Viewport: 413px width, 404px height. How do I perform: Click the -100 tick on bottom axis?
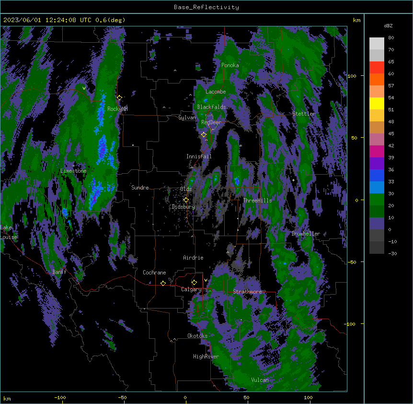tap(60, 397)
